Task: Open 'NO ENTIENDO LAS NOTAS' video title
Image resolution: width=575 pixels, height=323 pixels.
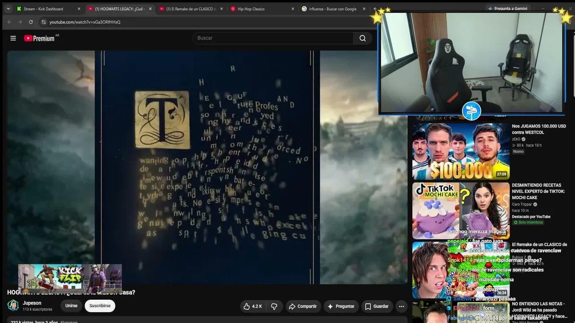Action: point(539,310)
